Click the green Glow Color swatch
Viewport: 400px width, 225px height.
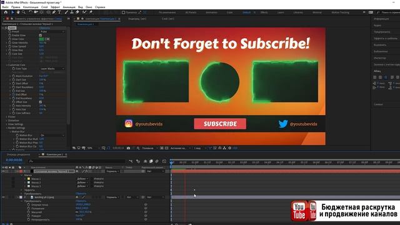[x=41, y=39]
